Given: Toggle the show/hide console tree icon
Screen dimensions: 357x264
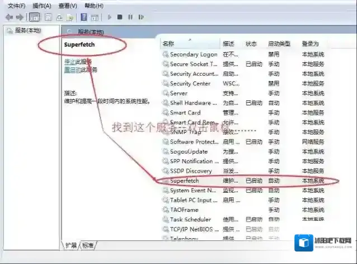Looking at the screenshot, I should coord(34,17).
